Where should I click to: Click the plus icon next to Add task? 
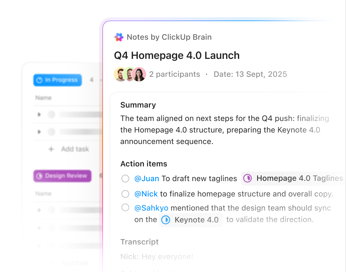tap(51, 149)
